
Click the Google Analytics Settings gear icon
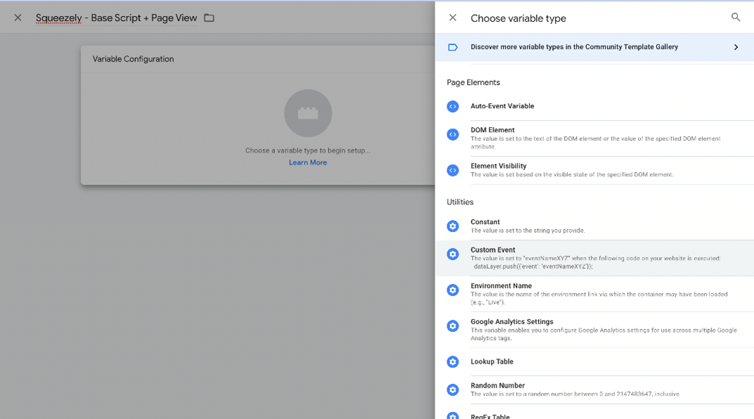[x=452, y=325]
